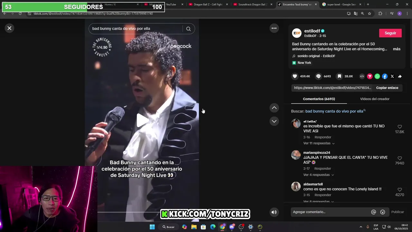
Task: Switch to Comentarios (6693) tab
Action: pyautogui.click(x=319, y=99)
